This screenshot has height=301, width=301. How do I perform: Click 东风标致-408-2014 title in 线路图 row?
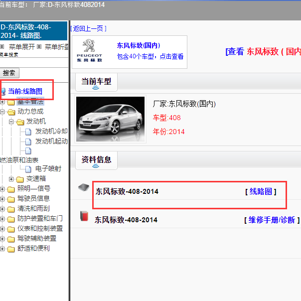pos(127,191)
